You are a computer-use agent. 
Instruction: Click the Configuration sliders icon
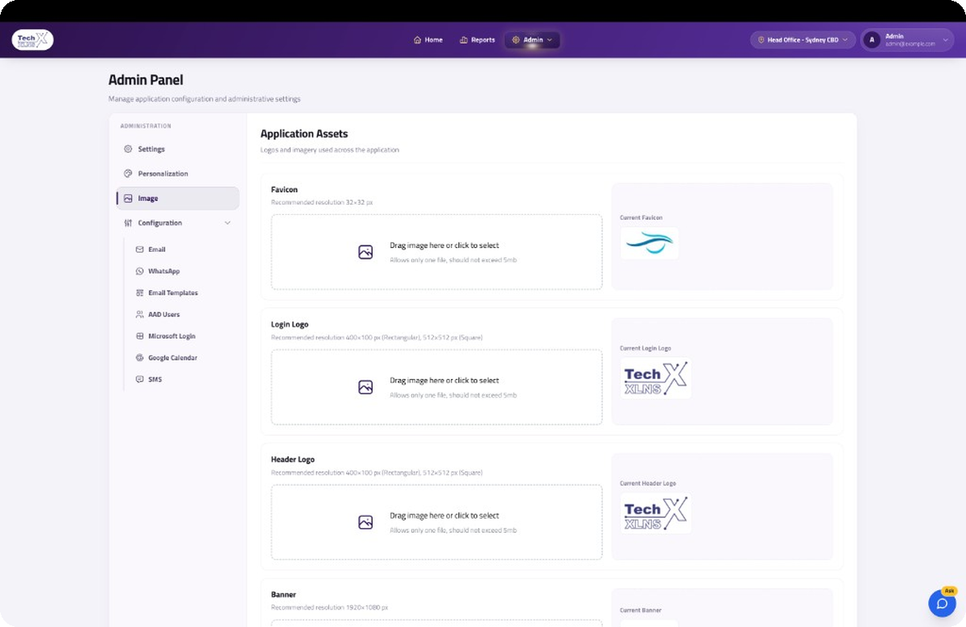(x=128, y=223)
